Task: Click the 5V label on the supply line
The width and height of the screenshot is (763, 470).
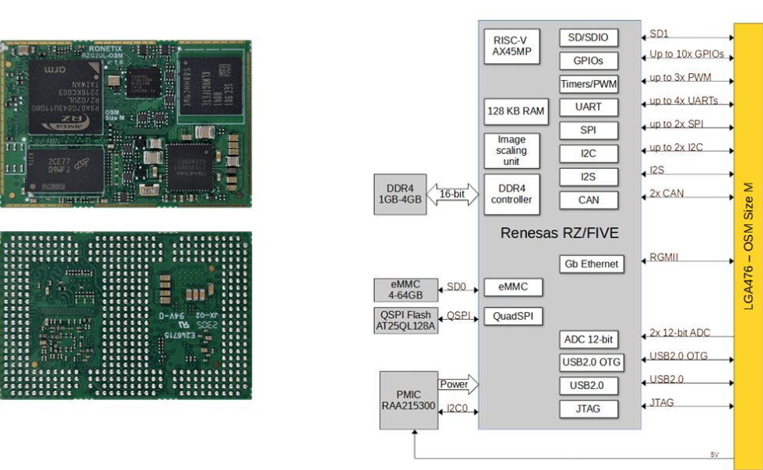Action: (715, 454)
